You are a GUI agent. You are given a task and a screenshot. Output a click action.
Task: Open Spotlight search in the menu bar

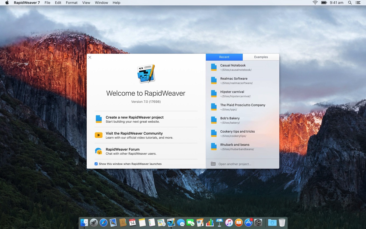pyautogui.click(x=350, y=3)
